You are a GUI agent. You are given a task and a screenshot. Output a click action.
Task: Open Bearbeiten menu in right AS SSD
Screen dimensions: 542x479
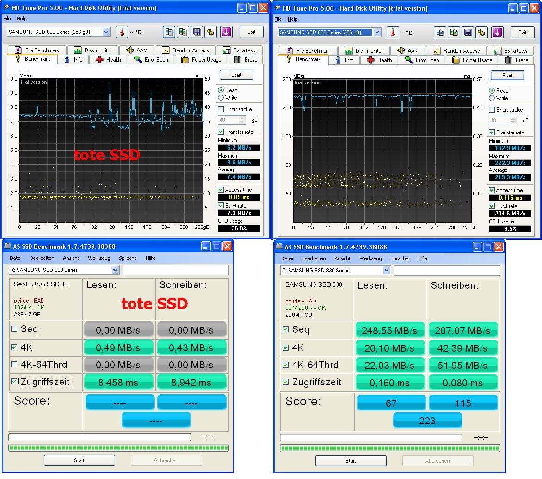314,258
